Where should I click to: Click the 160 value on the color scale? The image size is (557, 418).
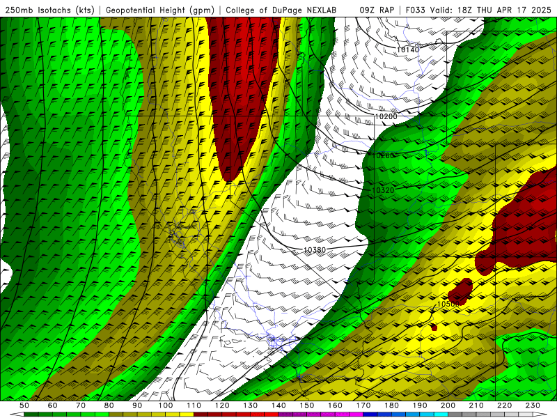335,405
